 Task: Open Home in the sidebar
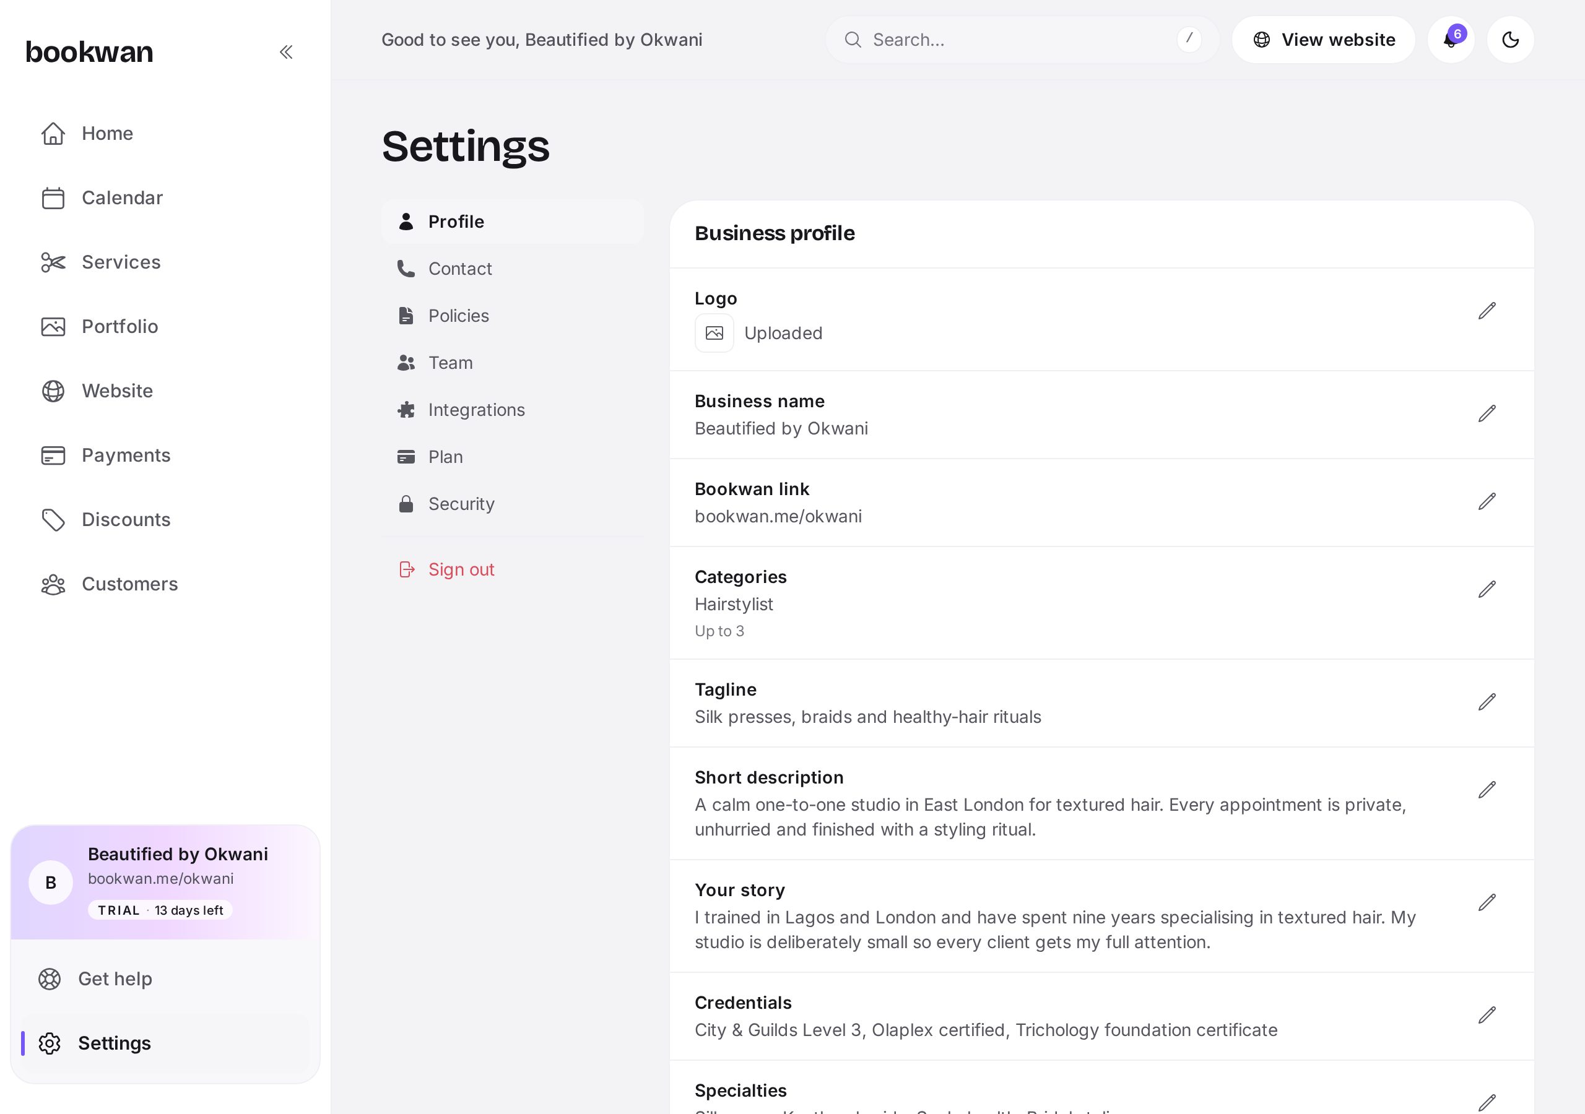point(165,133)
